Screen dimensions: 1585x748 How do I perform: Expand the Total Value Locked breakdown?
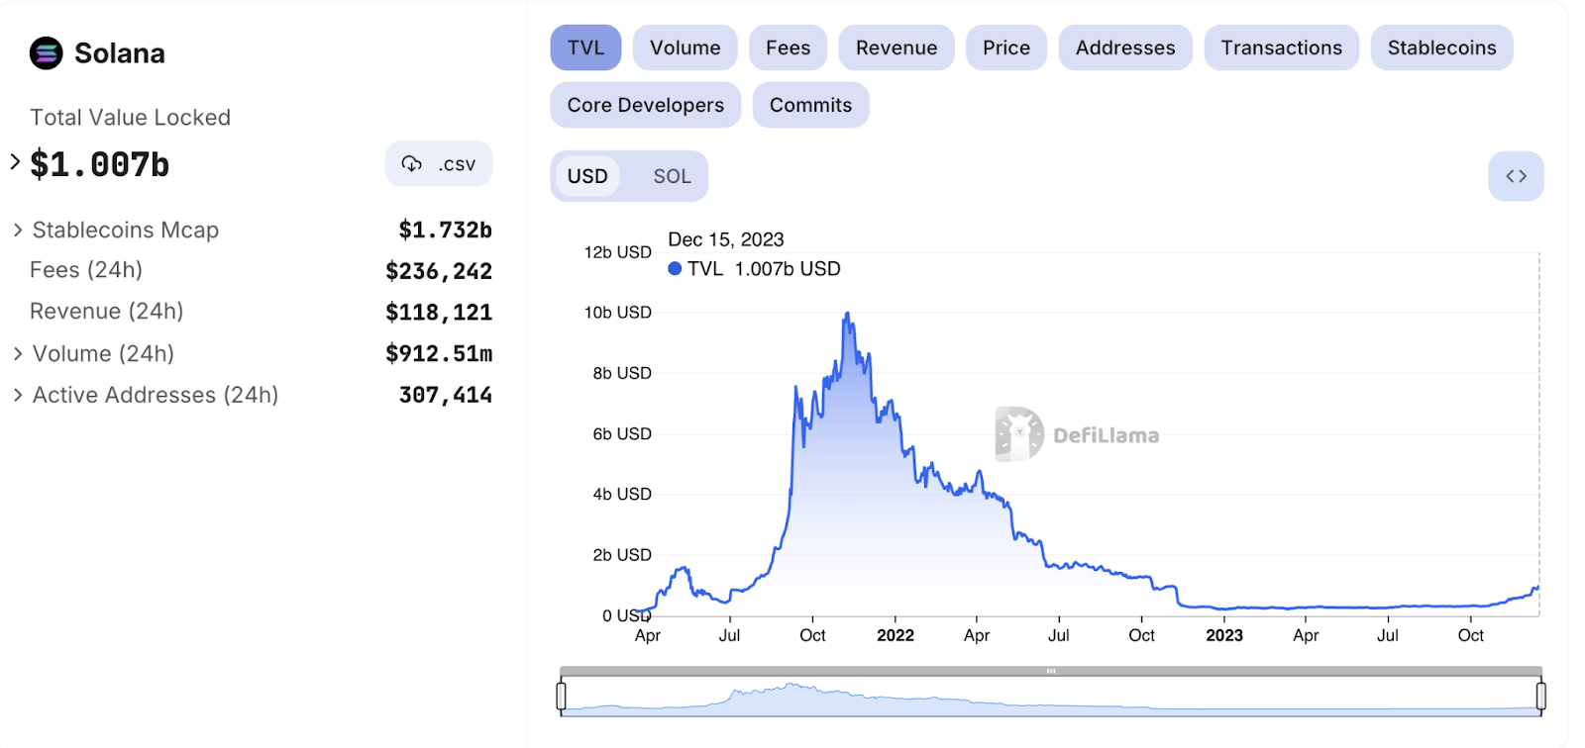pos(15,161)
